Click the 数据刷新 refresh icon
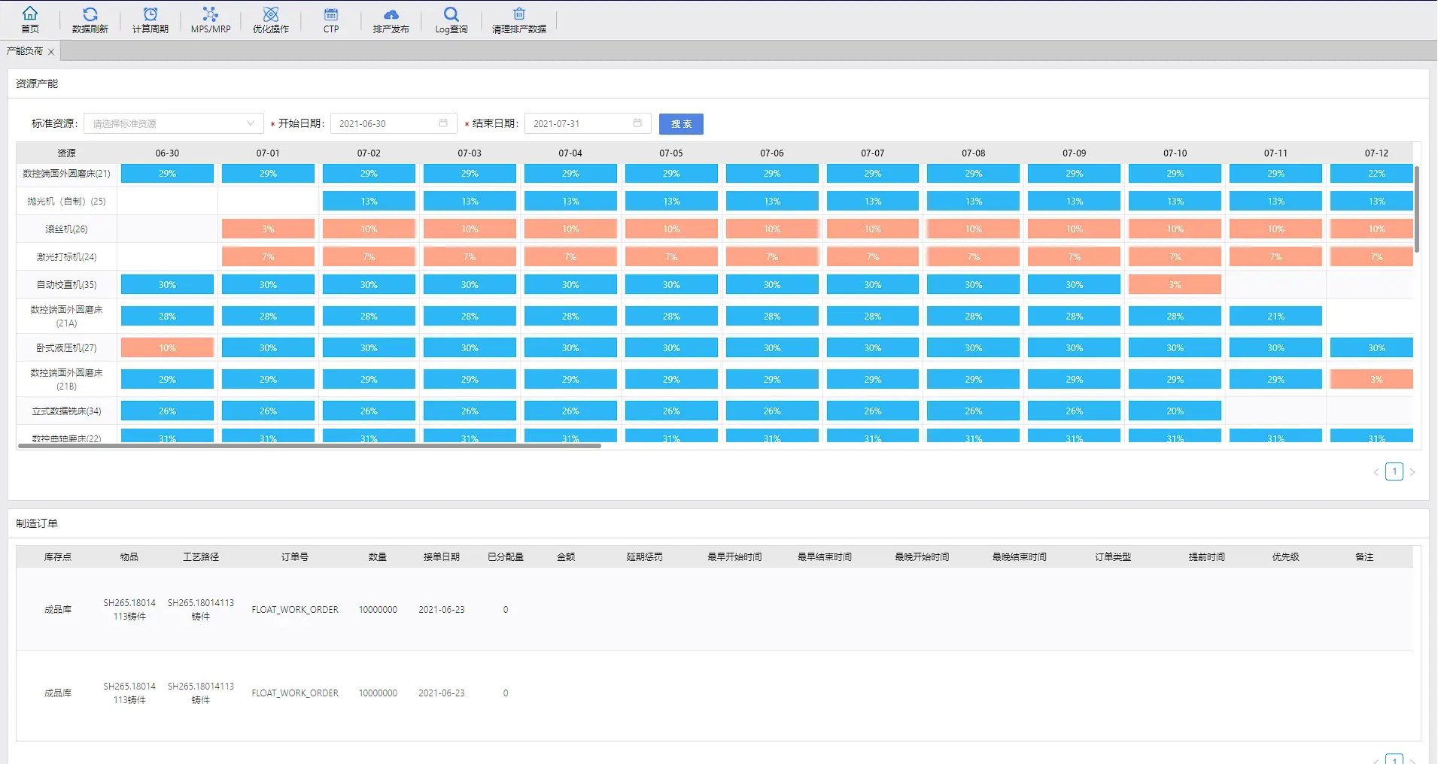 90,14
